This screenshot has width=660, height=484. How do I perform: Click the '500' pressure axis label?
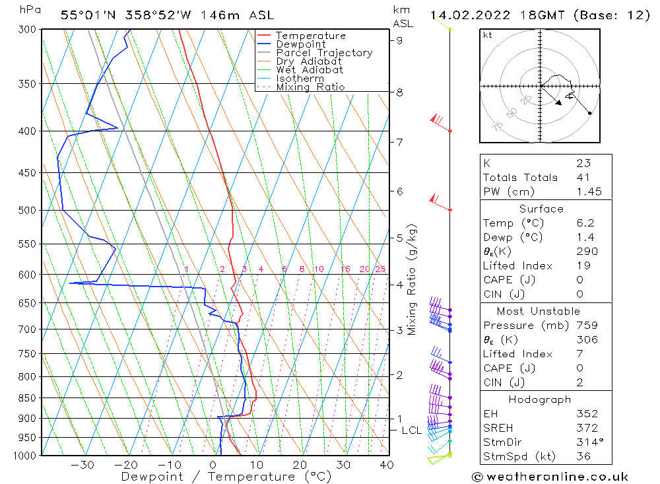click(x=27, y=210)
